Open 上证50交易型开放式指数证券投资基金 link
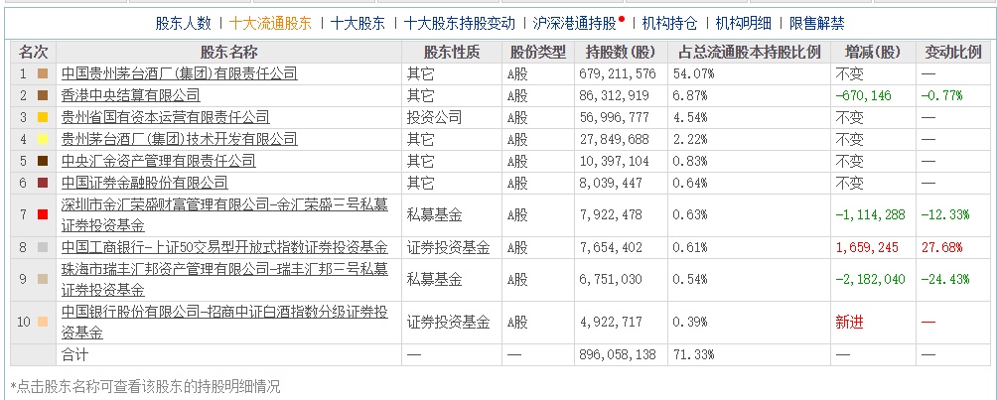The height and width of the screenshot is (400, 997). pyautogui.click(x=224, y=247)
